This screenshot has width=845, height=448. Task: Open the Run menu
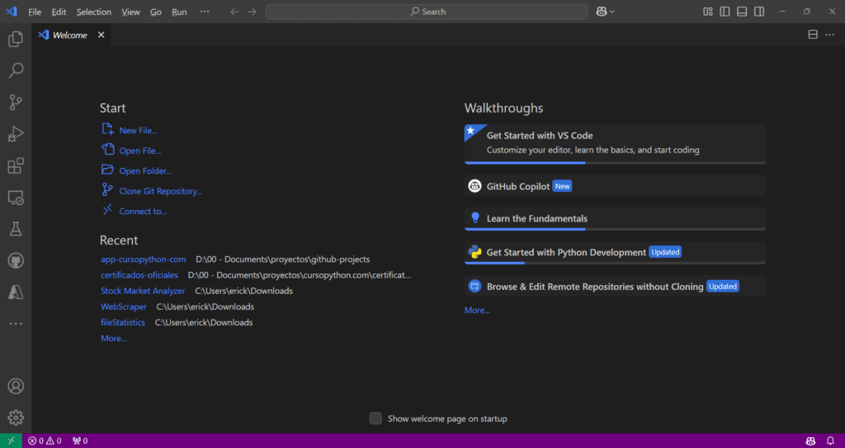(179, 12)
